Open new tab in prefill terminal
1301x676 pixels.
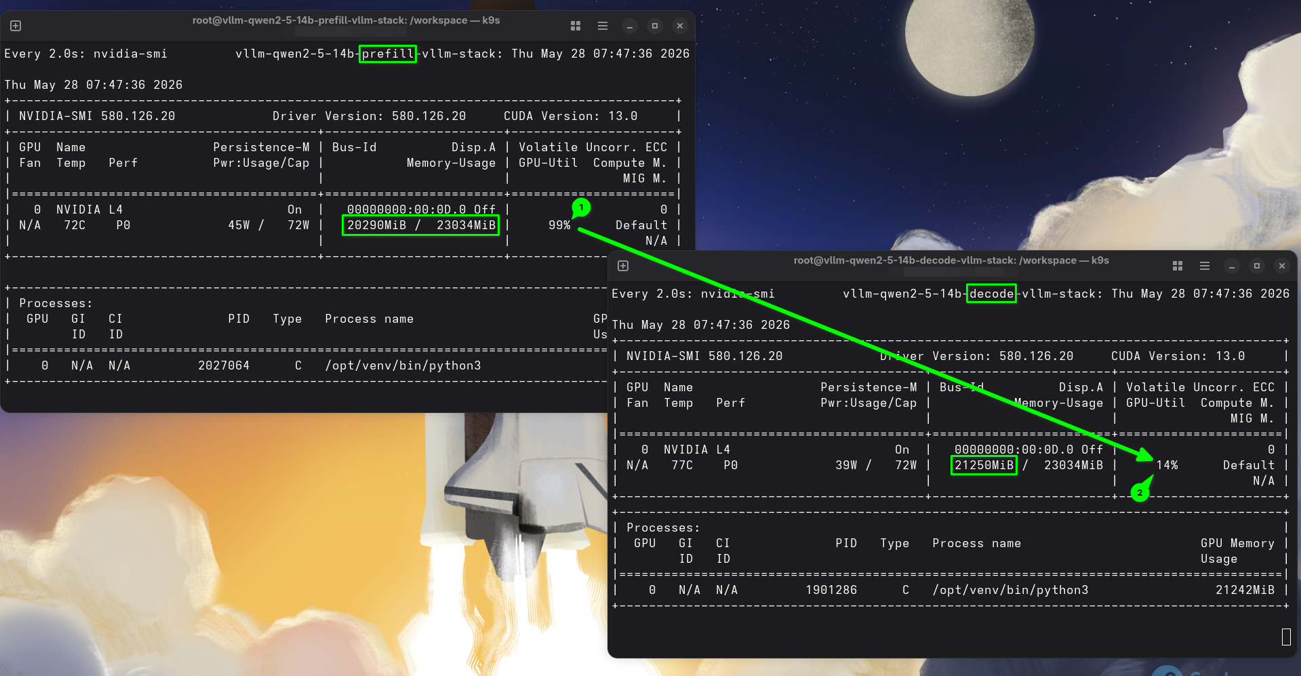[16, 26]
